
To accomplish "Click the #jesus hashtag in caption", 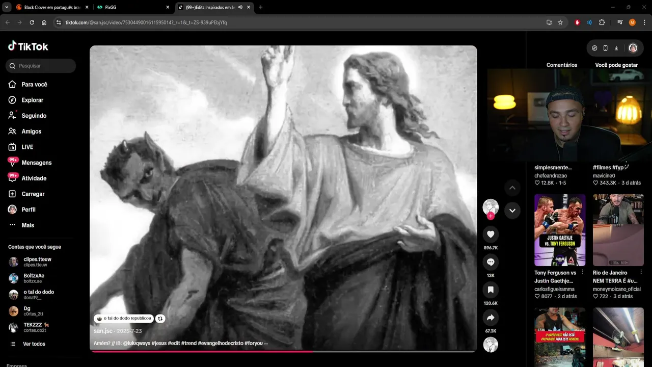I will [x=159, y=343].
